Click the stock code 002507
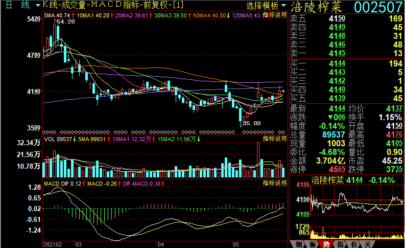405x248 pixels. [x=378, y=7]
